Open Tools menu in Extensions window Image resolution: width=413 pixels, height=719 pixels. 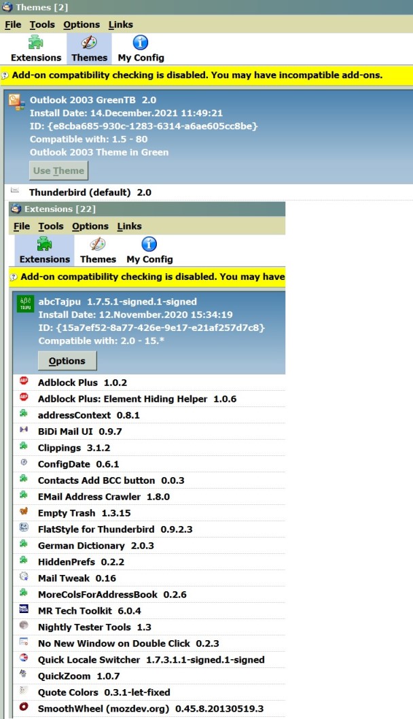point(51,226)
